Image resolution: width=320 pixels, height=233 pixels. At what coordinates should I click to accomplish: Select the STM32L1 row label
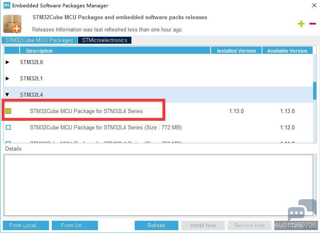(31, 78)
